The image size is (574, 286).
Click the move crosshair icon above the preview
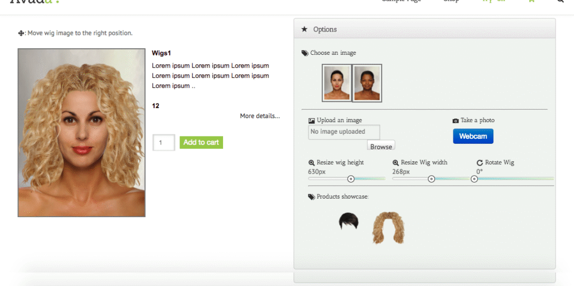(x=22, y=34)
